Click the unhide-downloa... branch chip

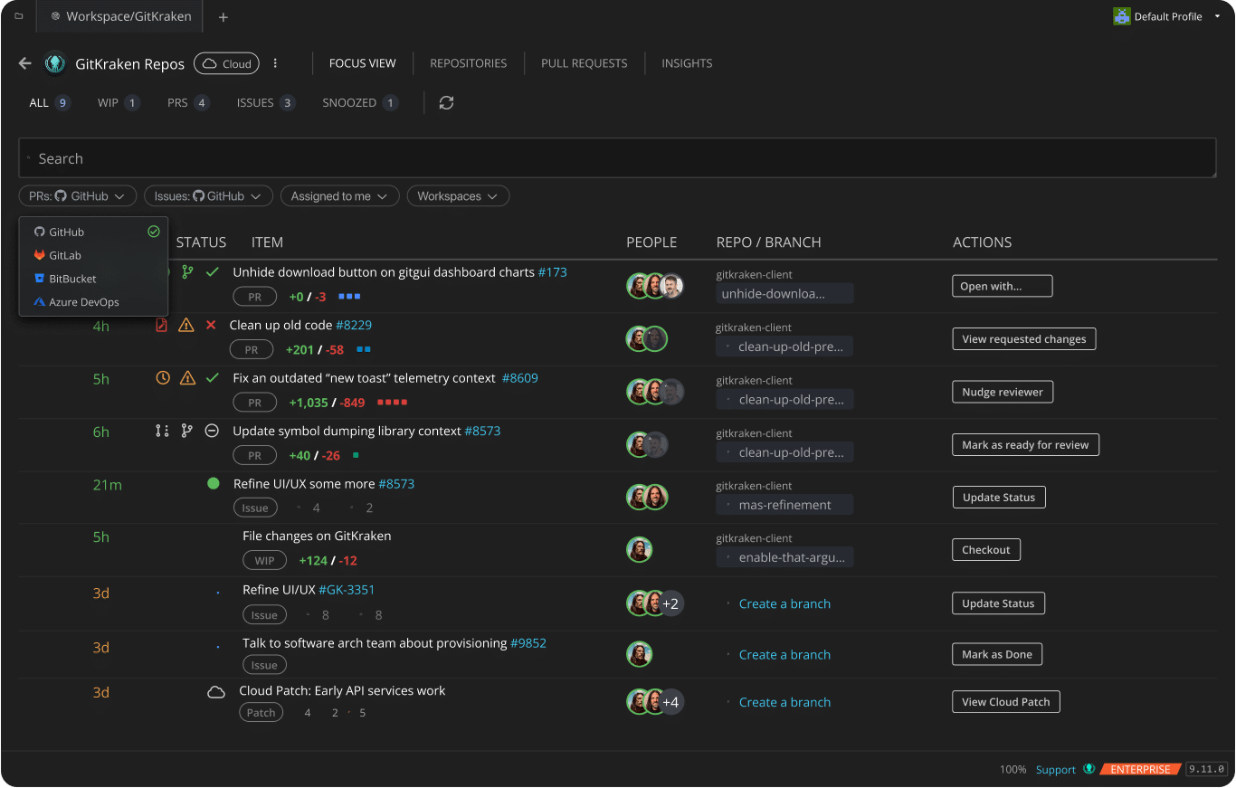(784, 293)
